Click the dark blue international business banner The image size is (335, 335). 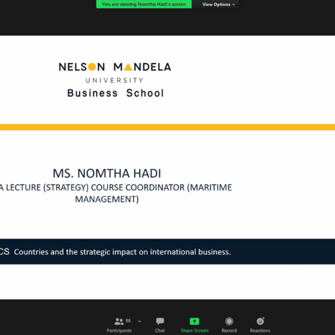pyautogui.click(x=167, y=252)
